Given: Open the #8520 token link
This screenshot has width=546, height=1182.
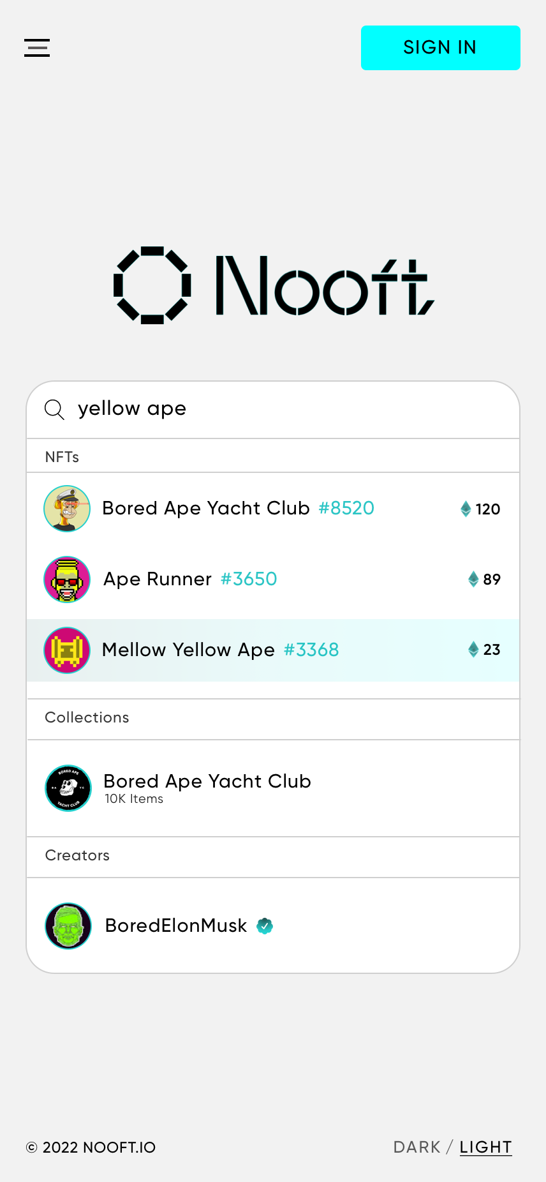Looking at the screenshot, I should coord(346,508).
